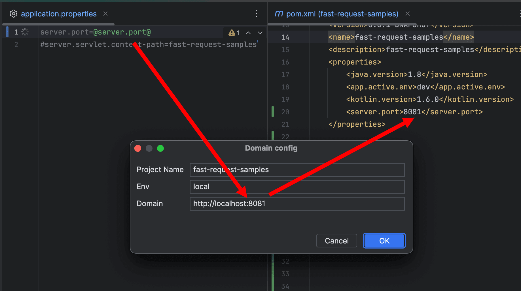Click the green zoom button on the Domain config dialog
This screenshot has height=291, width=521.
[160, 148]
